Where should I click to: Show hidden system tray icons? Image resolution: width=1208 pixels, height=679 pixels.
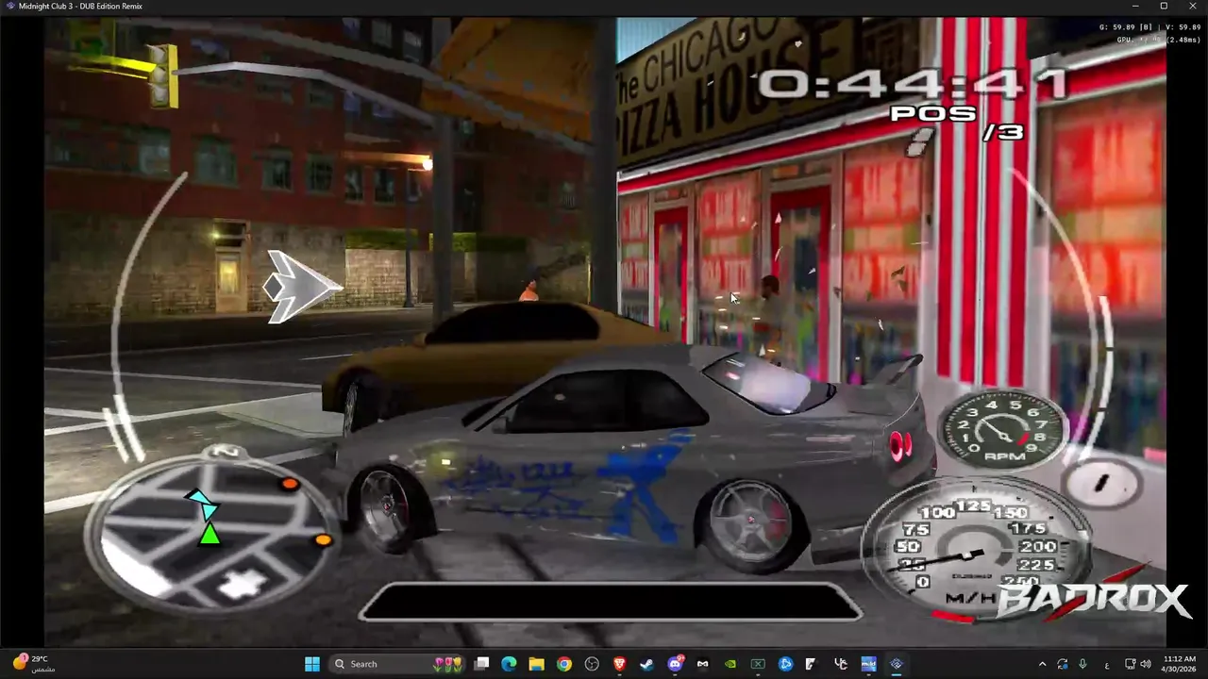coord(1042,664)
